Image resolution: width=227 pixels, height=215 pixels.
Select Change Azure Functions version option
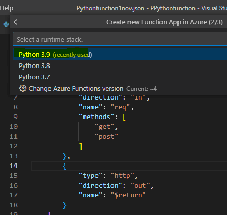coord(120,89)
